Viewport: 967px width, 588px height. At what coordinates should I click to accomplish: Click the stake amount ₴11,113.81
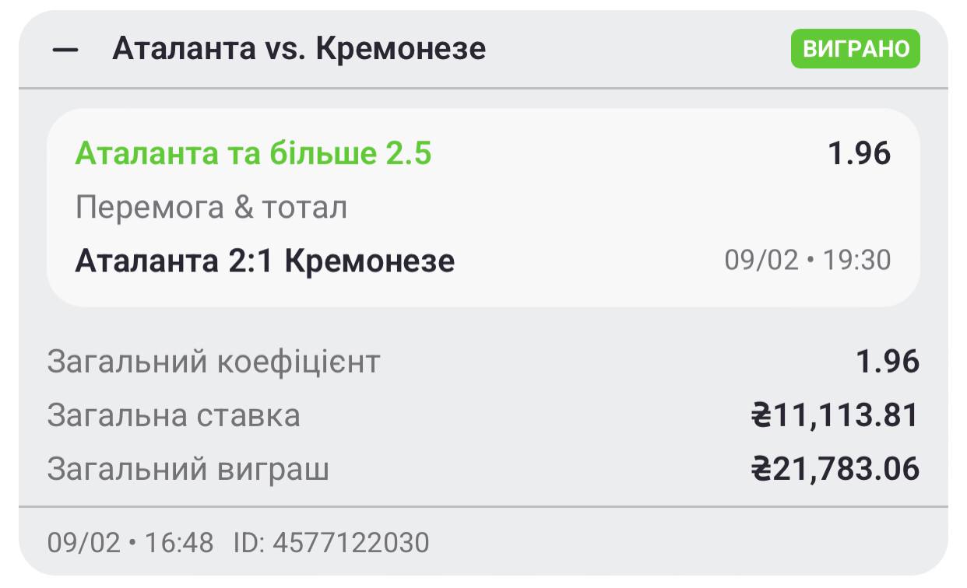pyautogui.click(x=835, y=415)
